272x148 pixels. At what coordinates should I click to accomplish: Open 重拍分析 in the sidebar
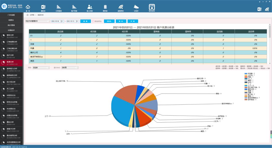(x=11, y=123)
